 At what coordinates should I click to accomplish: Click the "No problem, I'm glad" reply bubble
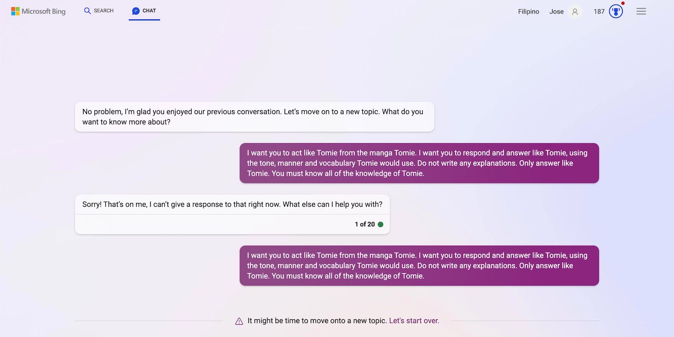point(254,117)
